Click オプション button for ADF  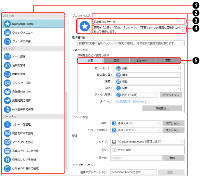[173, 123]
